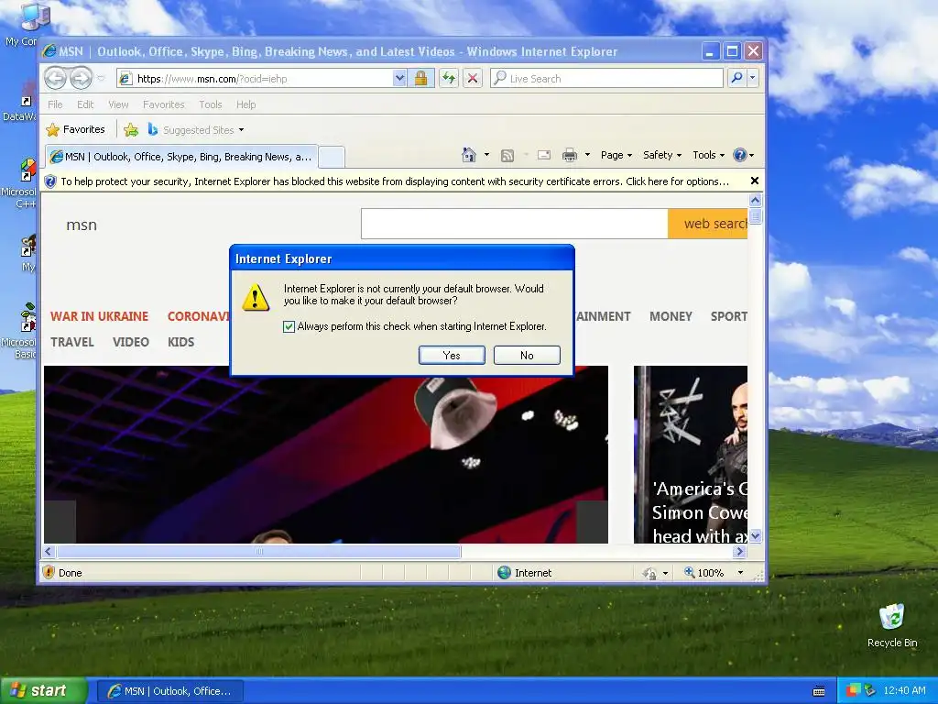Go back with the browser Back arrow
The width and height of the screenshot is (938, 704).
click(55, 78)
